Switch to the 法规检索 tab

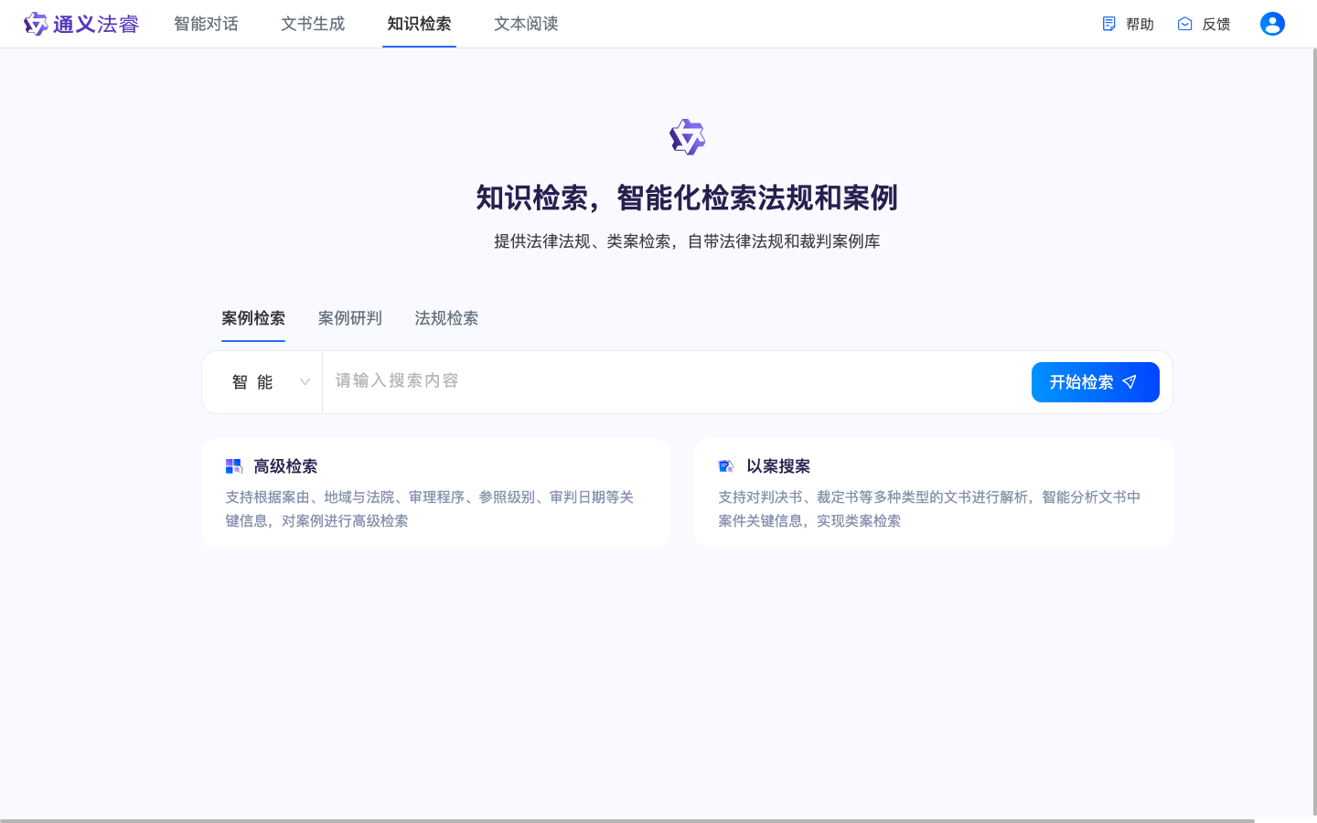[446, 318]
